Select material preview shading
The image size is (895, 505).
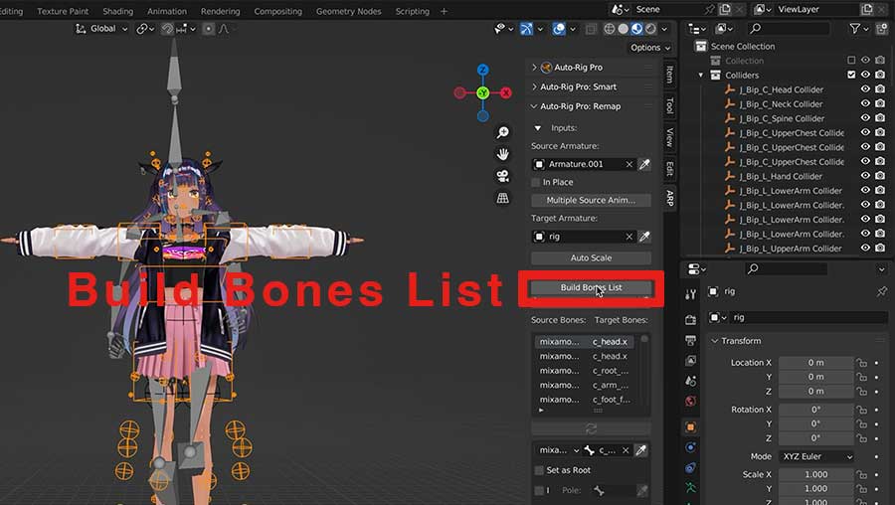[x=637, y=29]
